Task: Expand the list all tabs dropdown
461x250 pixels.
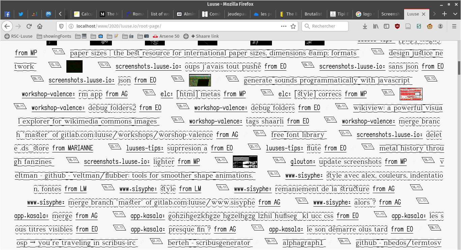Action: 455,14
